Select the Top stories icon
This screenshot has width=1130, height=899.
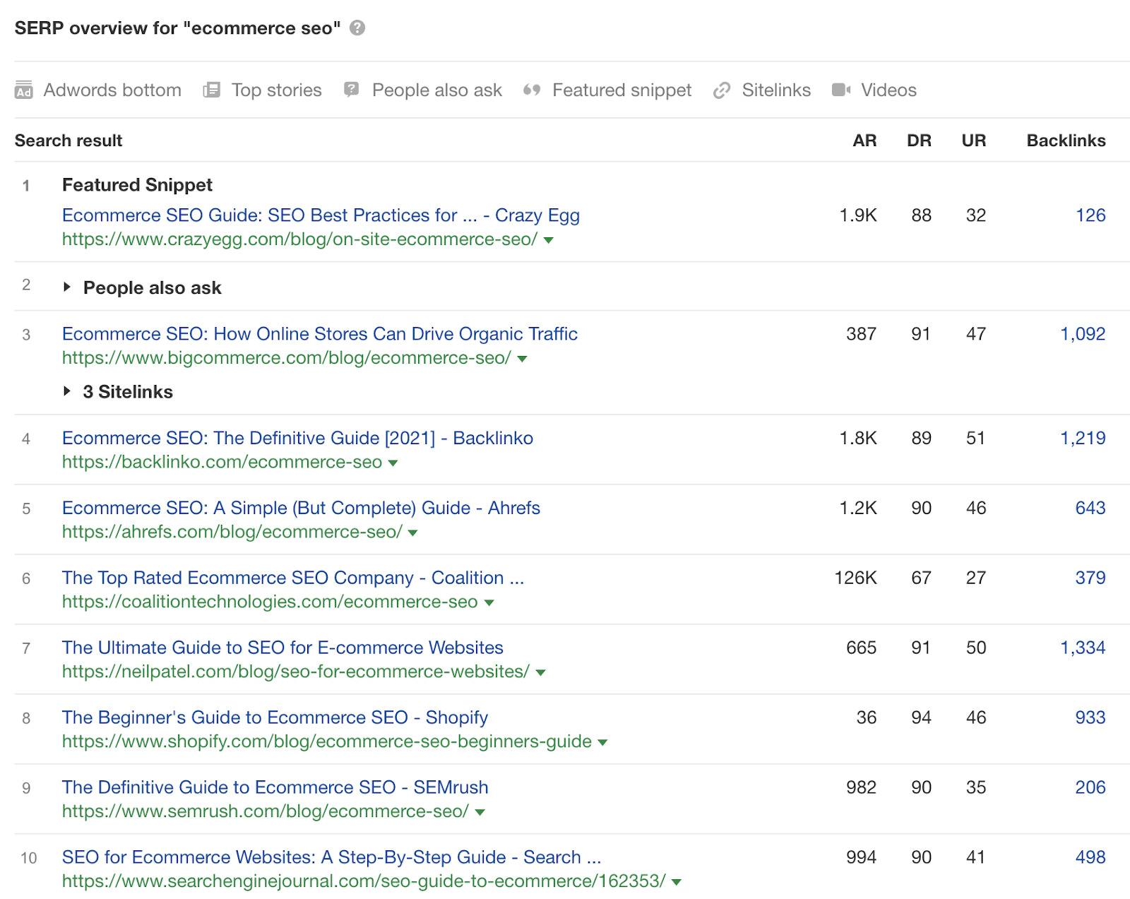coord(210,90)
